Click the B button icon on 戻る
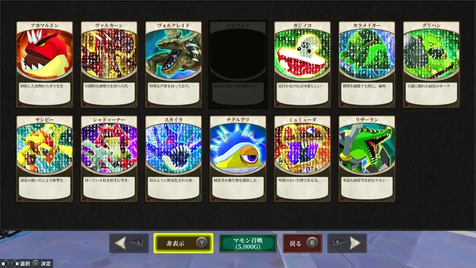Viewport: 476px width, 268px height. coord(312,243)
